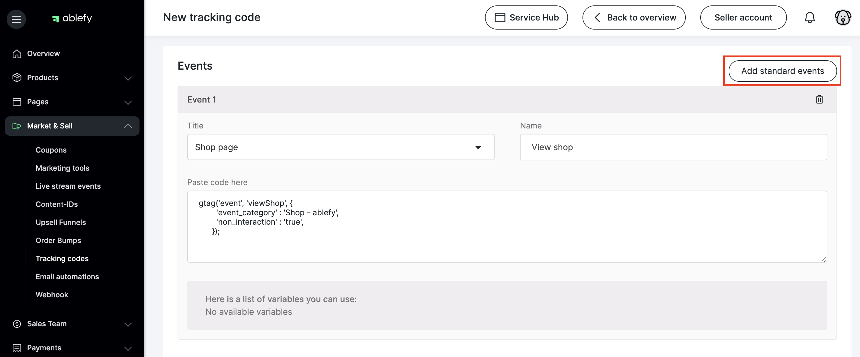
Task: Open Upsell Funnels
Action: [x=61, y=222]
